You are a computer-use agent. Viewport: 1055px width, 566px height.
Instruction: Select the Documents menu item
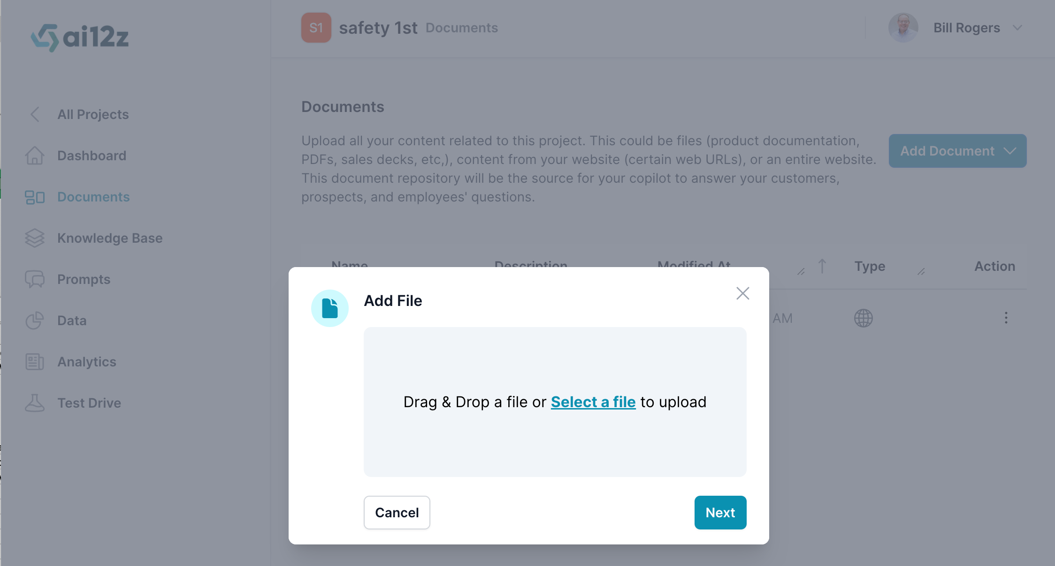(93, 197)
